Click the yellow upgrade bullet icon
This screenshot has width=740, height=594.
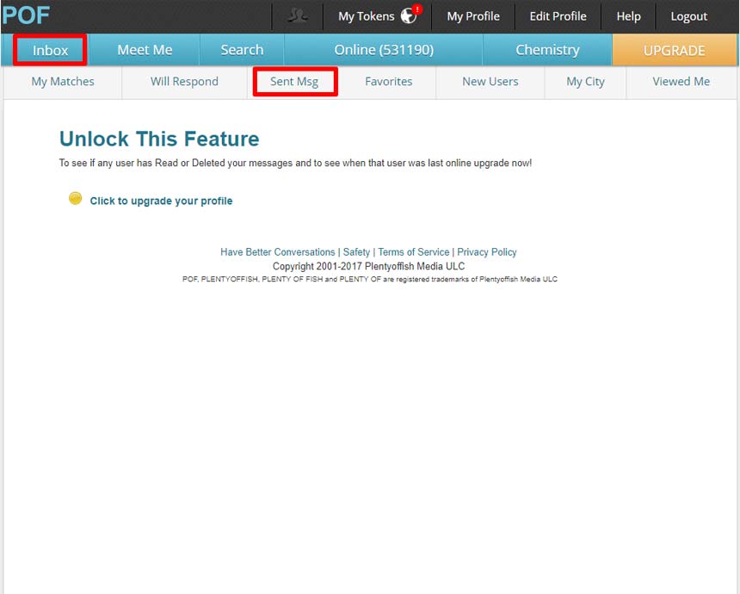pos(75,198)
